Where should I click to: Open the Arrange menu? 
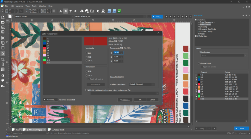point(19,6)
